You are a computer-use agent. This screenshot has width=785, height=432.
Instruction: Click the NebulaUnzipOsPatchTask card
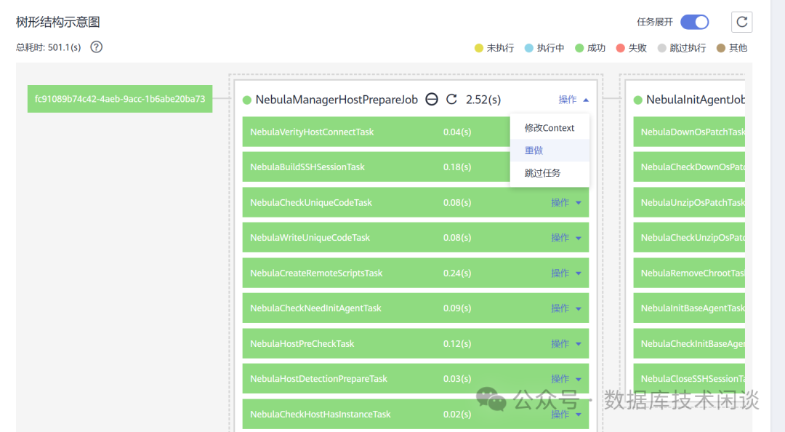tap(689, 202)
